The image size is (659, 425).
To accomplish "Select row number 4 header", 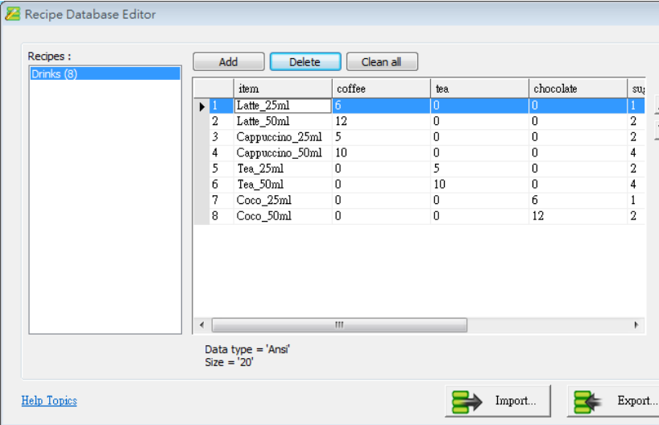I will 222,153.
